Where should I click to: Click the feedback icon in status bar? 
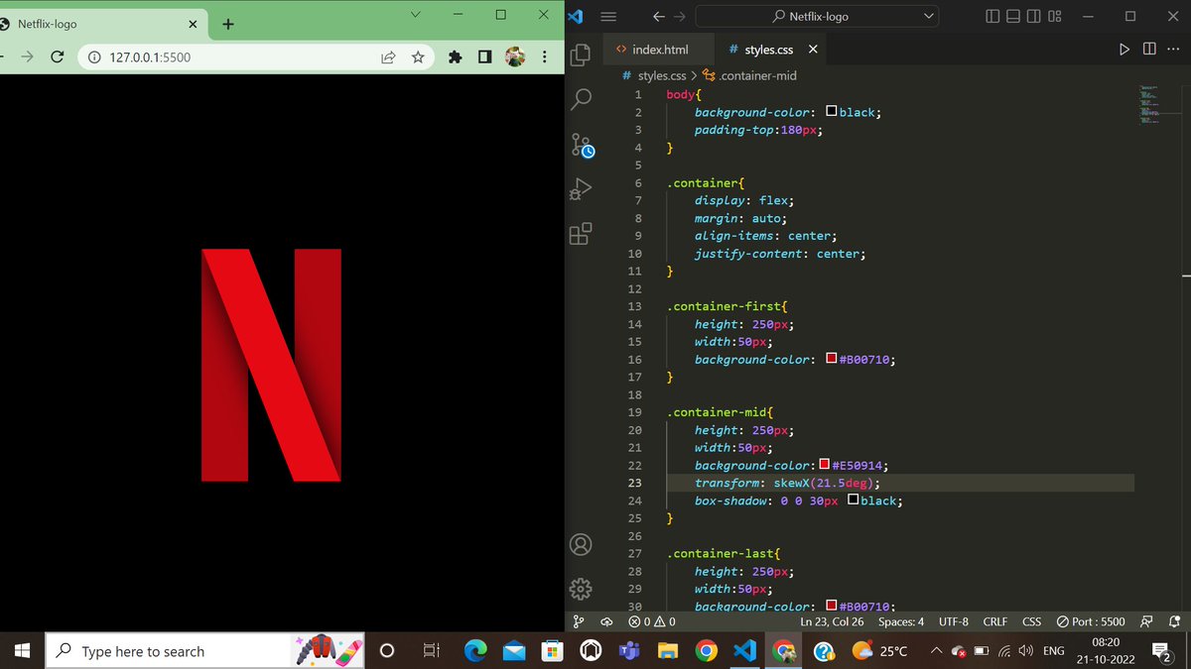click(x=1147, y=621)
